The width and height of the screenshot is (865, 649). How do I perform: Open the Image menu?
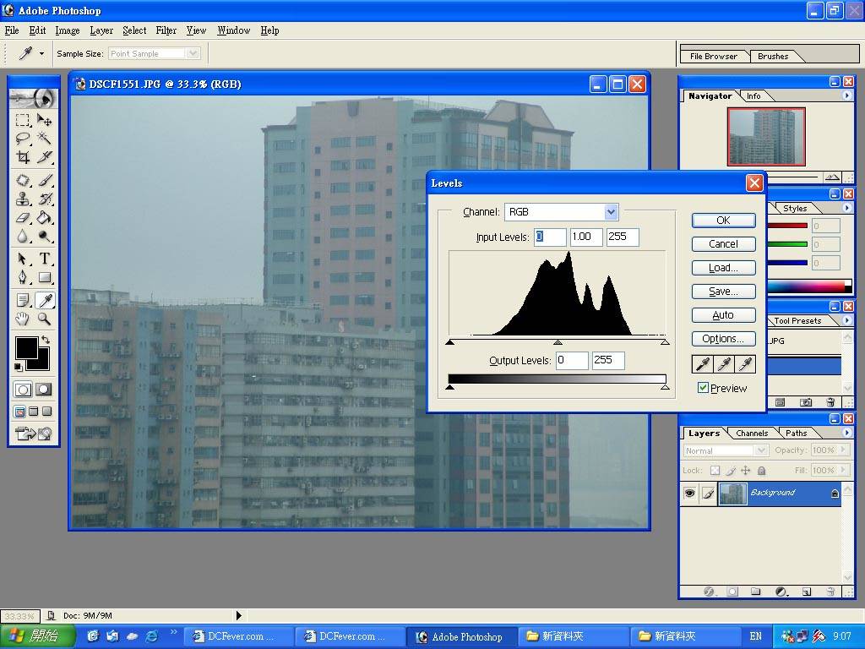tap(68, 30)
